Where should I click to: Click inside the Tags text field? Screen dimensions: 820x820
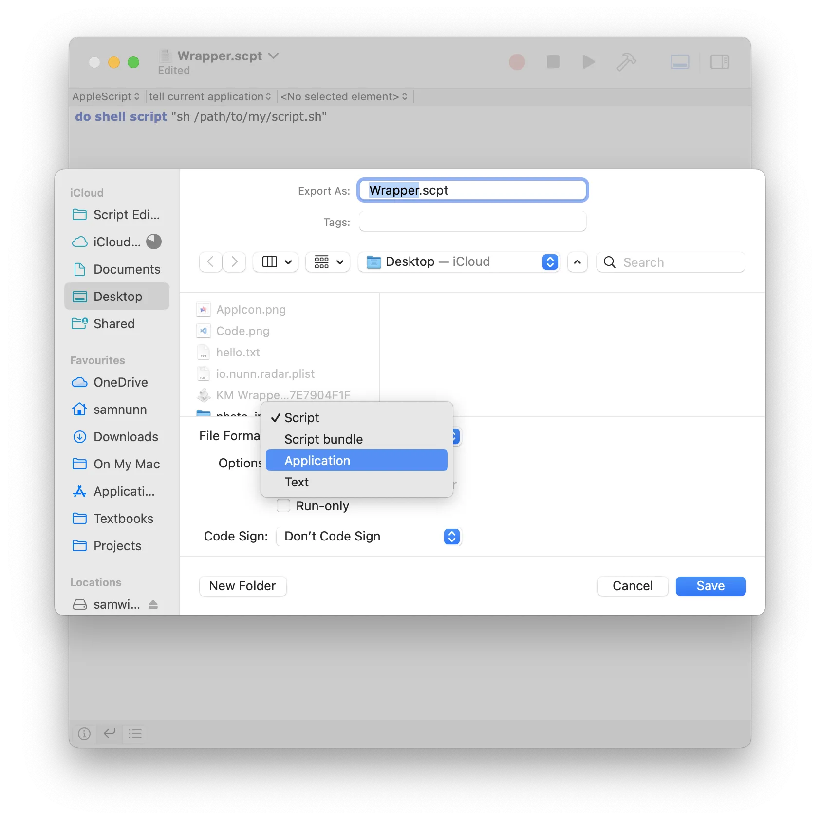(472, 222)
